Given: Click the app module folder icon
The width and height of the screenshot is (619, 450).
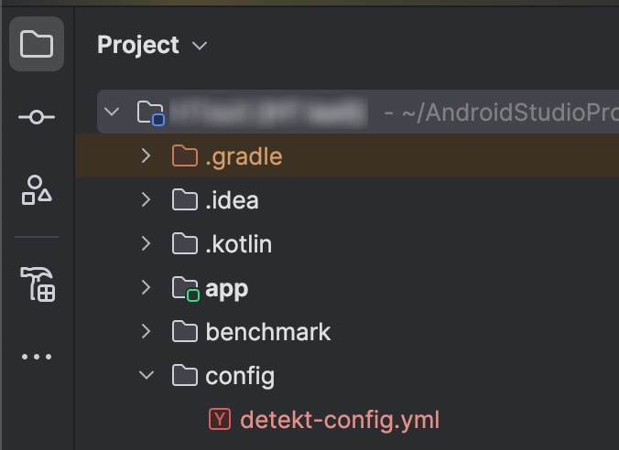Looking at the screenshot, I should [x=185, y=289].
